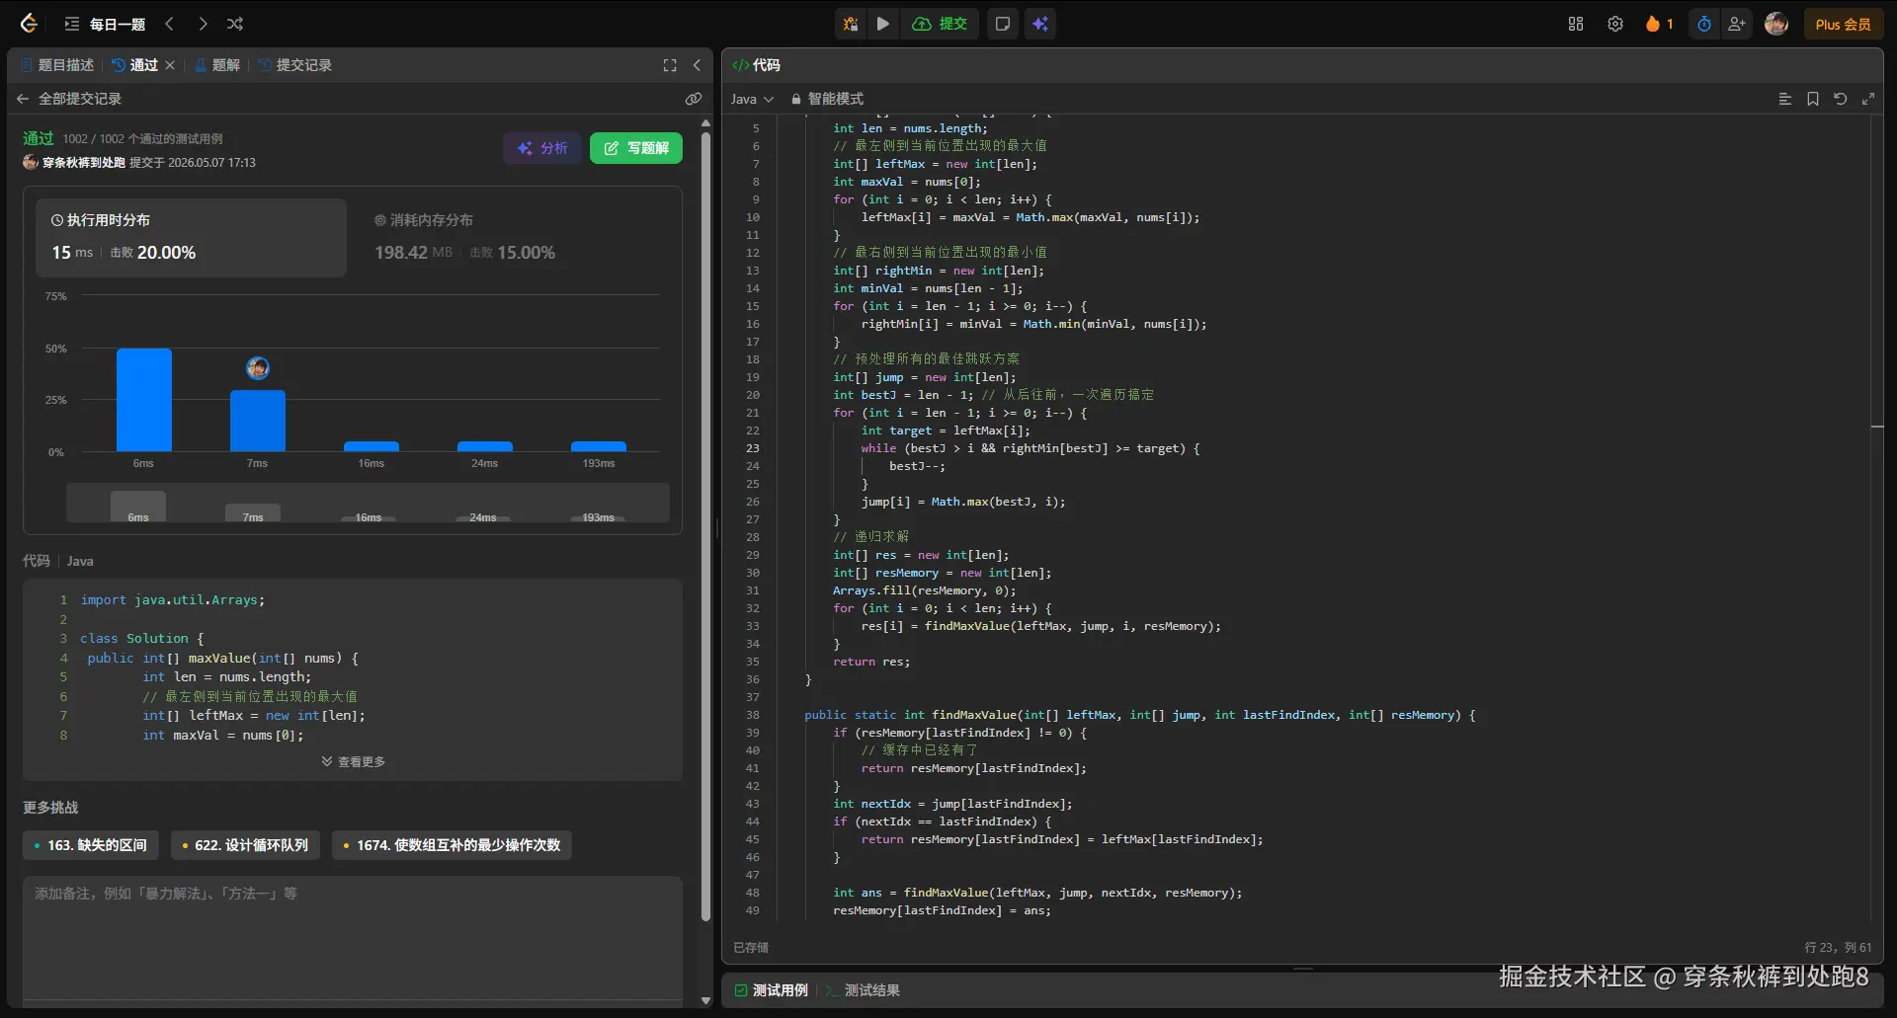Go to the previous problem arrow
The image size is (1897, 1018).
coord(169,24)
